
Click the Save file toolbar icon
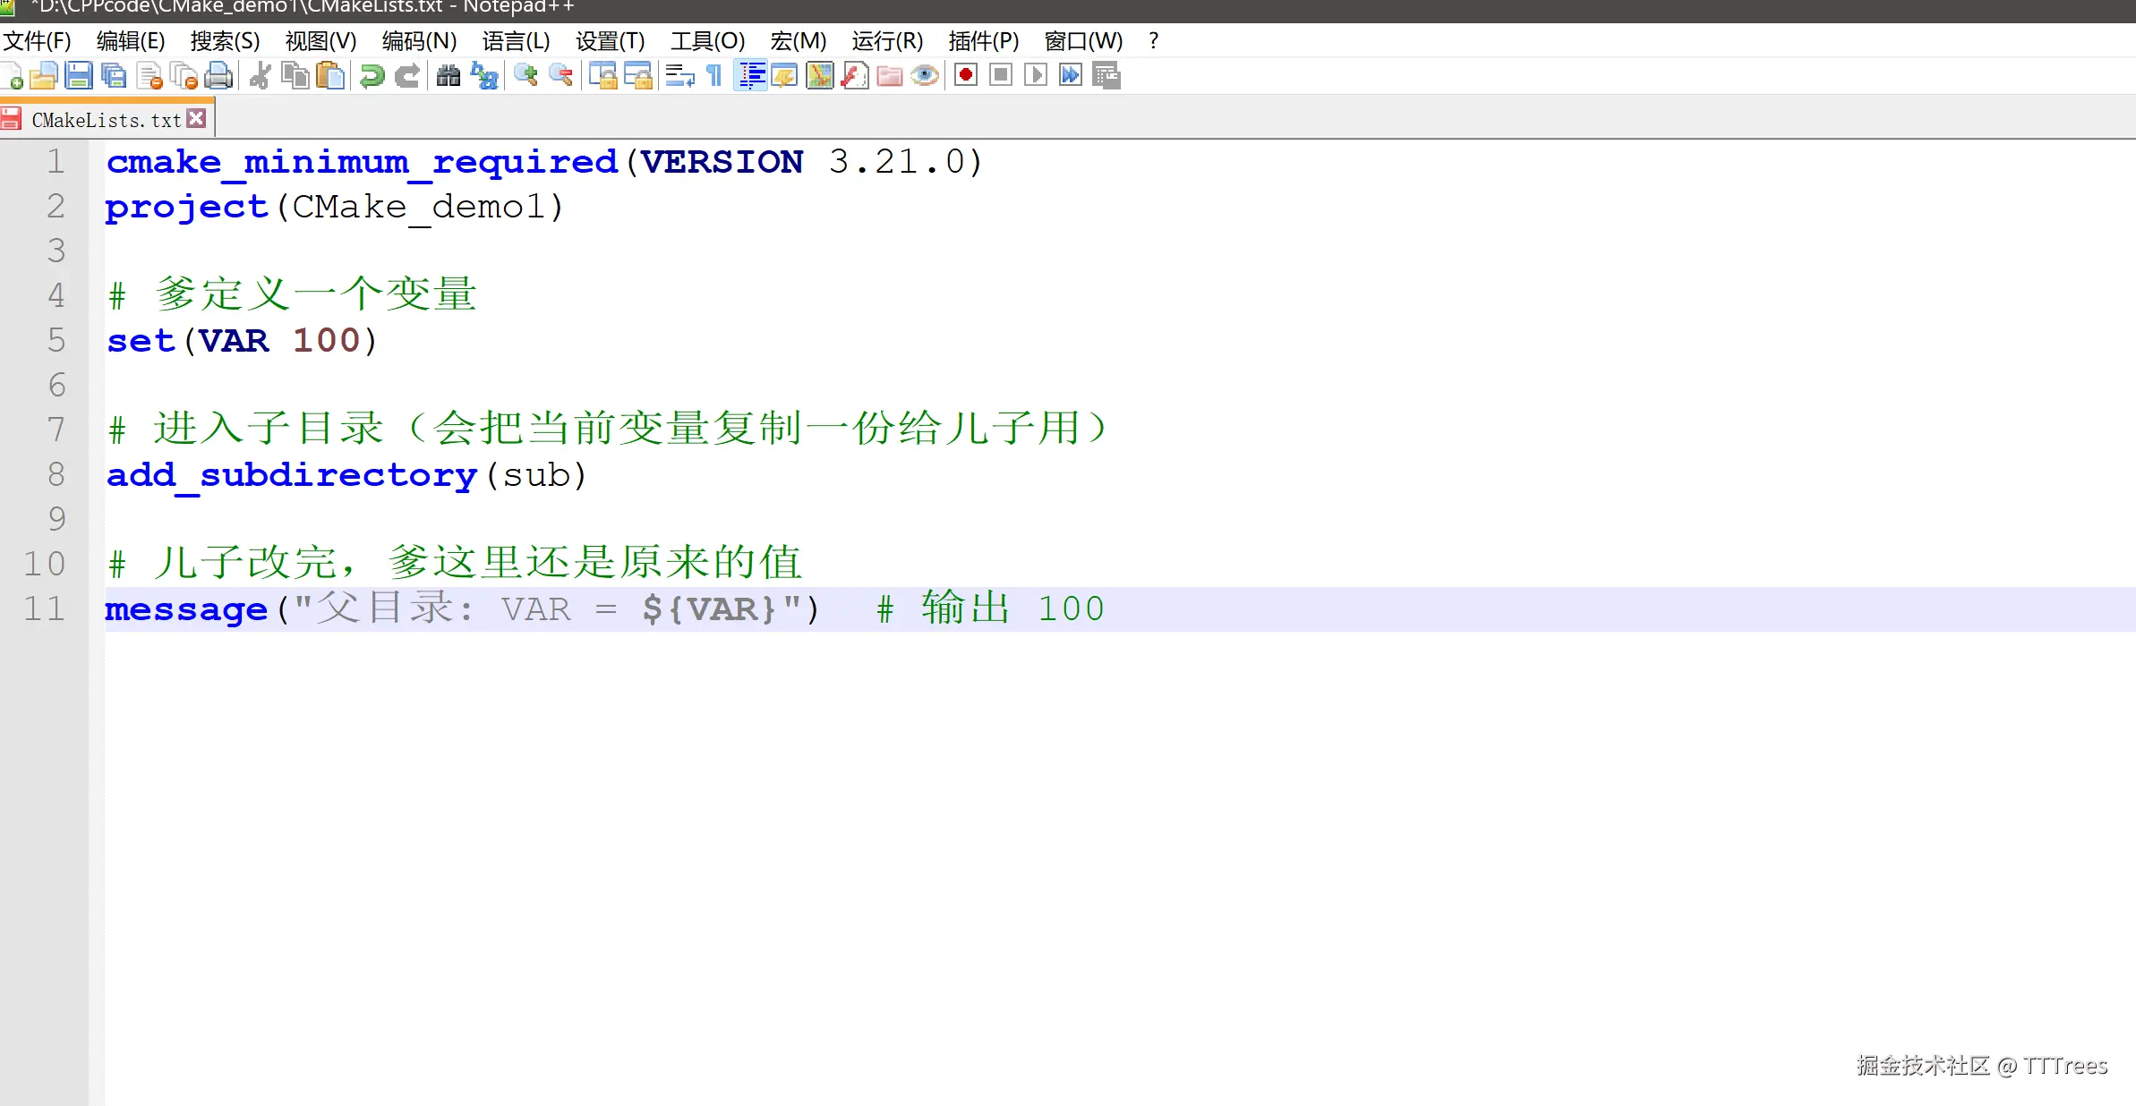(x=79, y=76)
